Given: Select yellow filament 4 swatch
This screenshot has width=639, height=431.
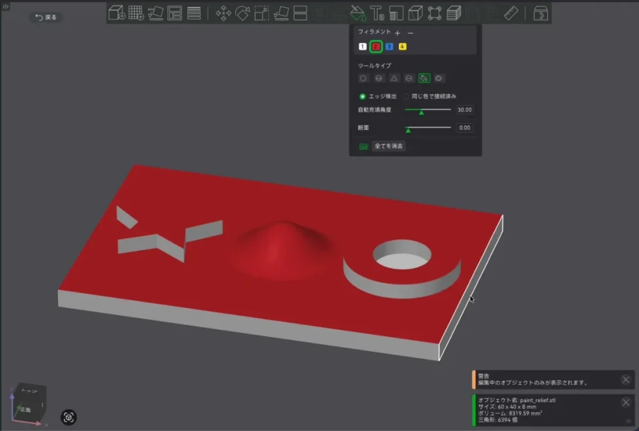Looking at the screenshot, I should pos(402,46).
